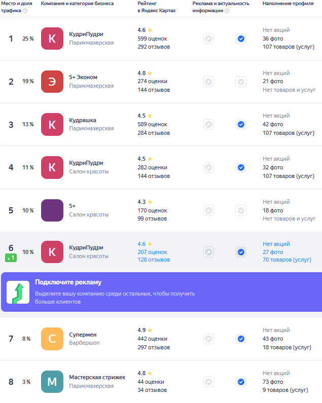Open the '128 отзывов' link in the highlighted row
The width and height of the screenshot is (322, 403).
pos(153,260)
